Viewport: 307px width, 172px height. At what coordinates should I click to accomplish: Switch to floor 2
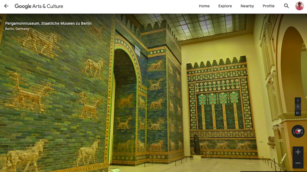tap(298, 101)
